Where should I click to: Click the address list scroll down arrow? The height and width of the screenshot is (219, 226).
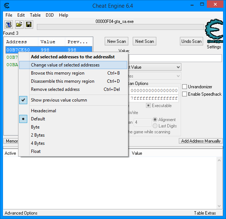coord(219,206)
